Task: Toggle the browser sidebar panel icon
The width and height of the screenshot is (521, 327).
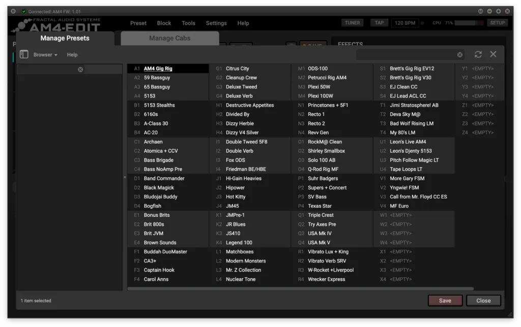Action: pos(23,54)
